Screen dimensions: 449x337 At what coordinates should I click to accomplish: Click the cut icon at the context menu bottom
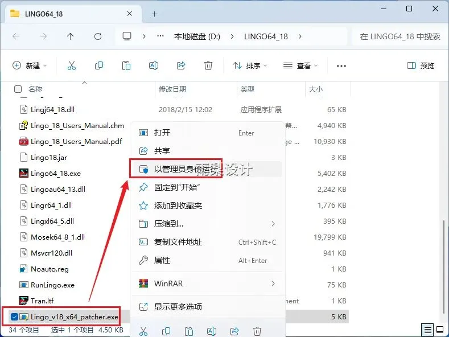[x=143, y=331]
